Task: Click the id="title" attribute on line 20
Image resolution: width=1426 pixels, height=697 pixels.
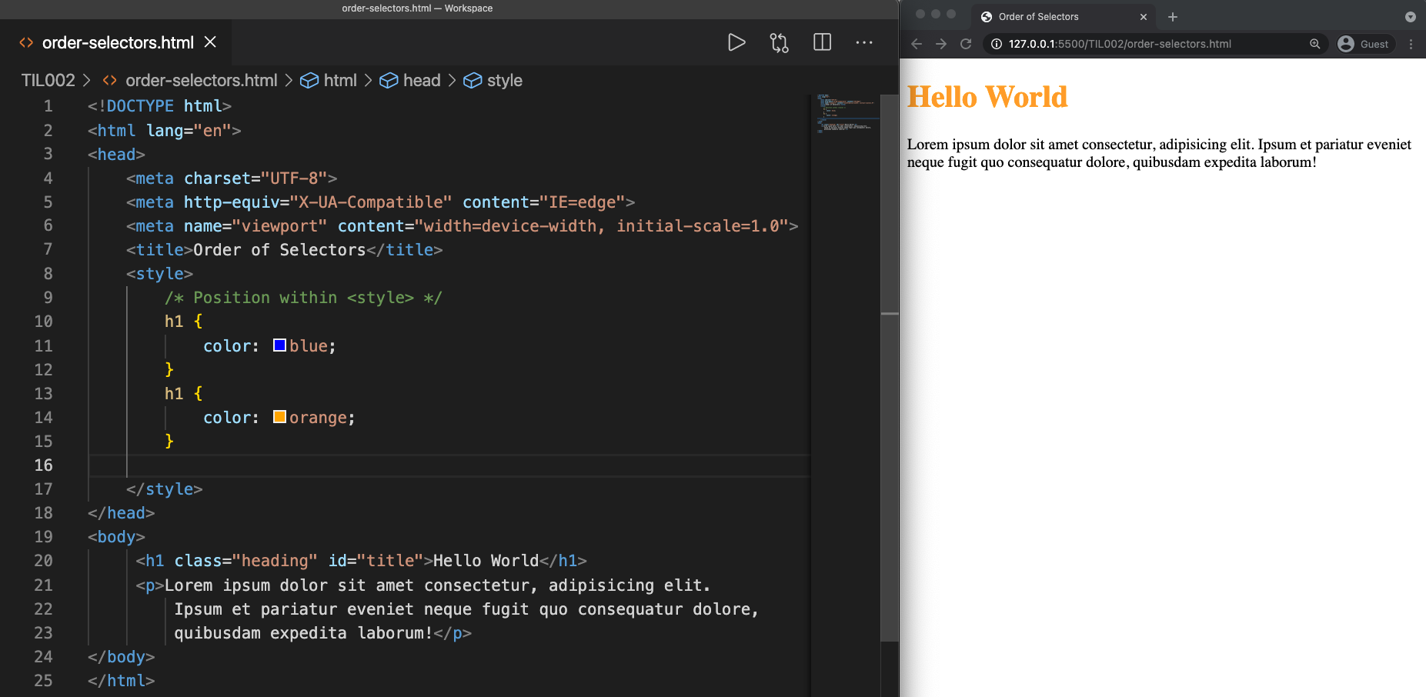Action: click(376, 561)
